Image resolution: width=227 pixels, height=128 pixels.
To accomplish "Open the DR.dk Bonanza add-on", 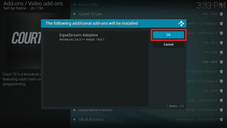I will (x=91, y=119).
